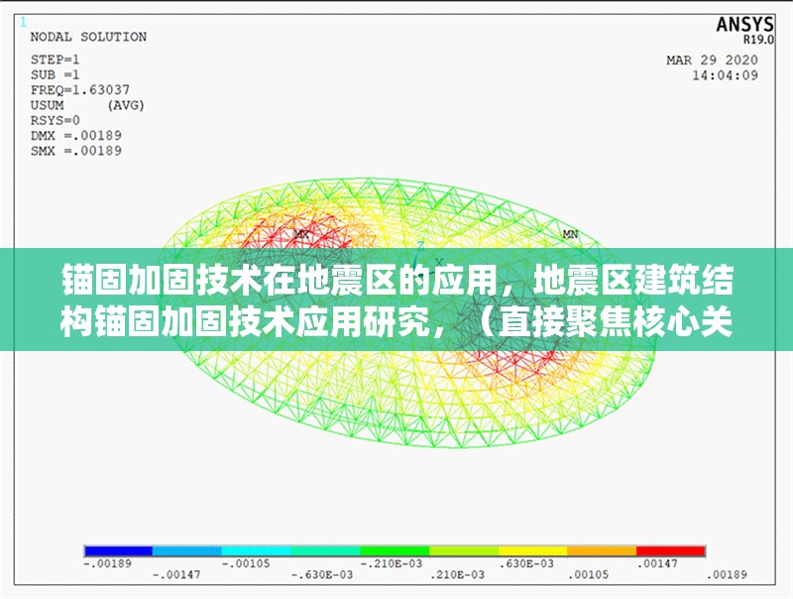Viewport: 793px width, 599px height.
Task: Click the MX maximum displacement marker
Action: tap(300, 236)
